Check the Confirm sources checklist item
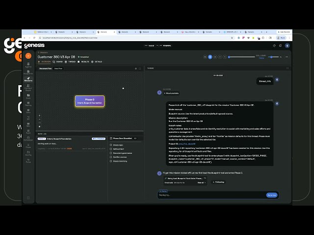 click(x=111, y=157)
